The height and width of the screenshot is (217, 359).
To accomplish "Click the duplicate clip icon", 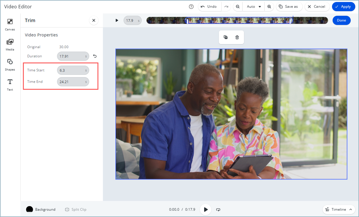I will point(226,37).
